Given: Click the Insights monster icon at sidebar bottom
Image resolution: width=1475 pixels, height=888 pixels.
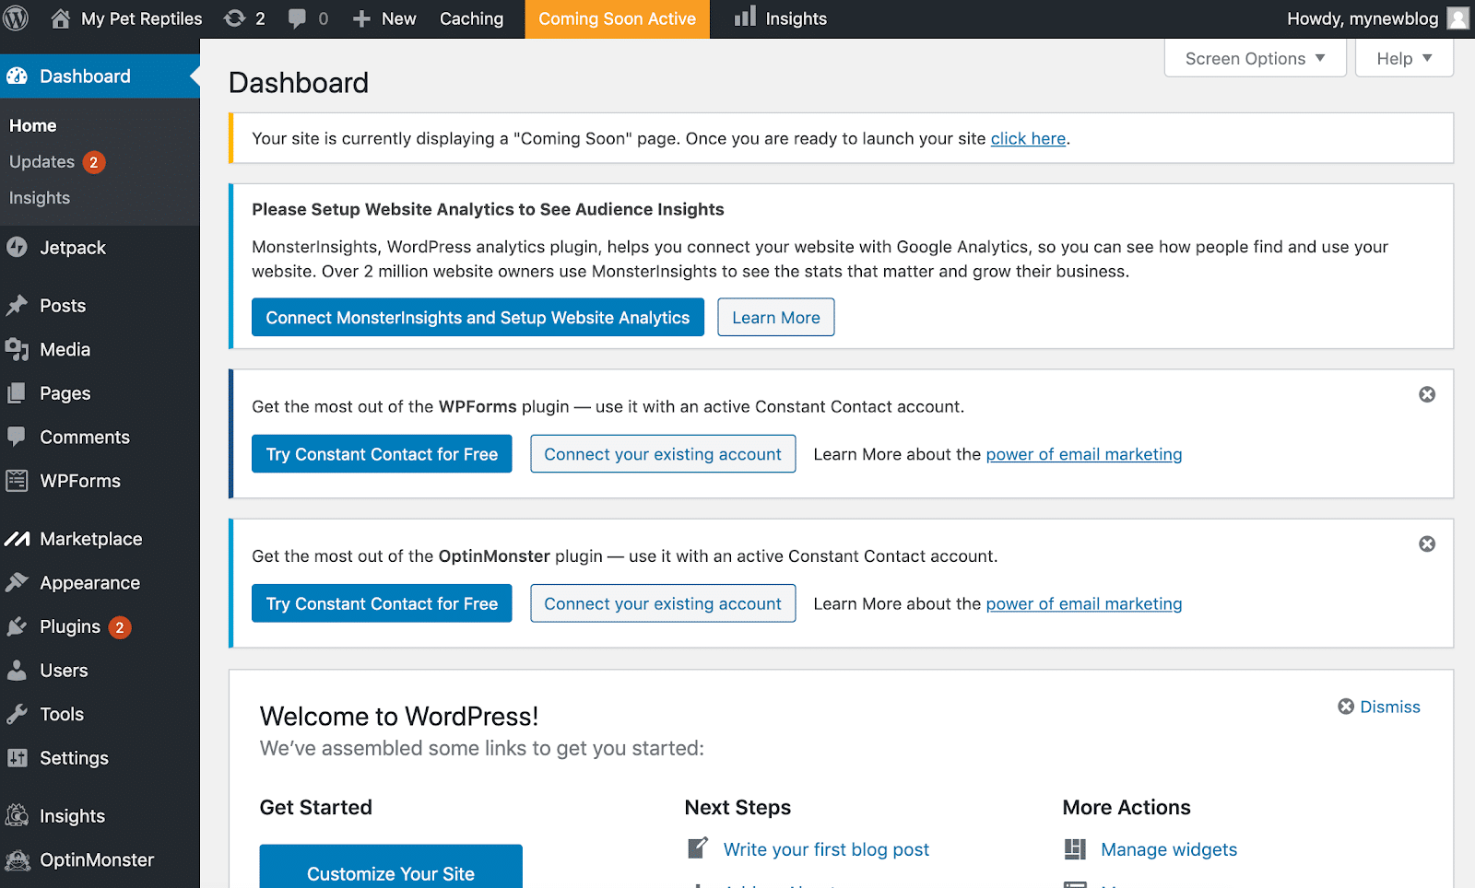Looking at the screenshot, I should (17, 815).
